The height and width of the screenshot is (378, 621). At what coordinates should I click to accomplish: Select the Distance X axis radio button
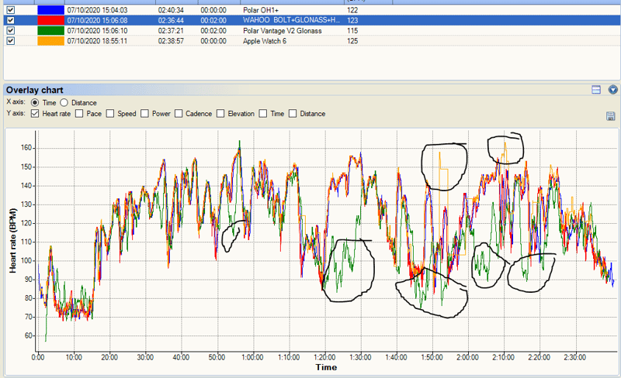(x=64, y=103)
